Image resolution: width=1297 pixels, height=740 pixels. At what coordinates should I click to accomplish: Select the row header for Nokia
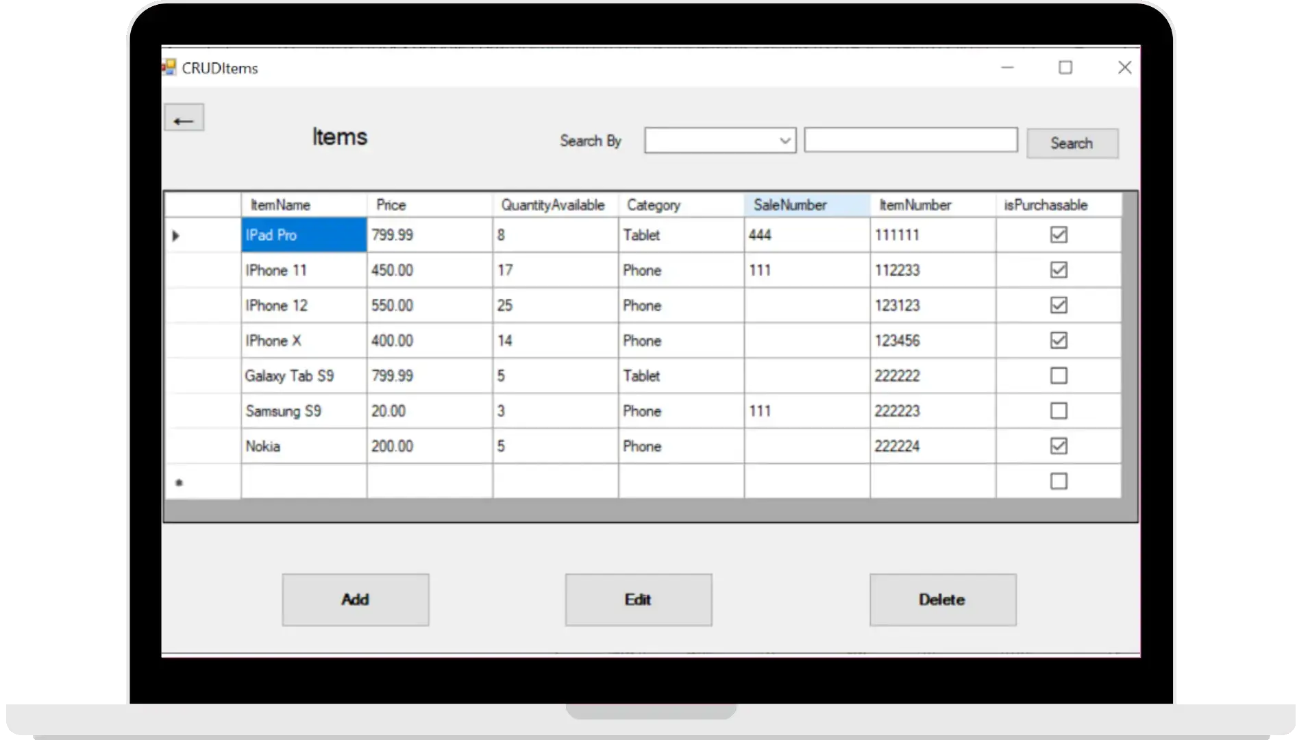point(202,446)
